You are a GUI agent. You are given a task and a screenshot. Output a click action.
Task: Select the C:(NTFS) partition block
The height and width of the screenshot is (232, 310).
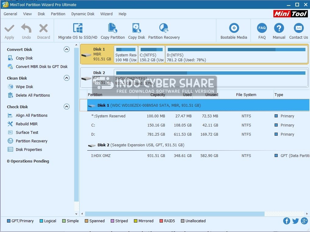[x=151, y=54]
